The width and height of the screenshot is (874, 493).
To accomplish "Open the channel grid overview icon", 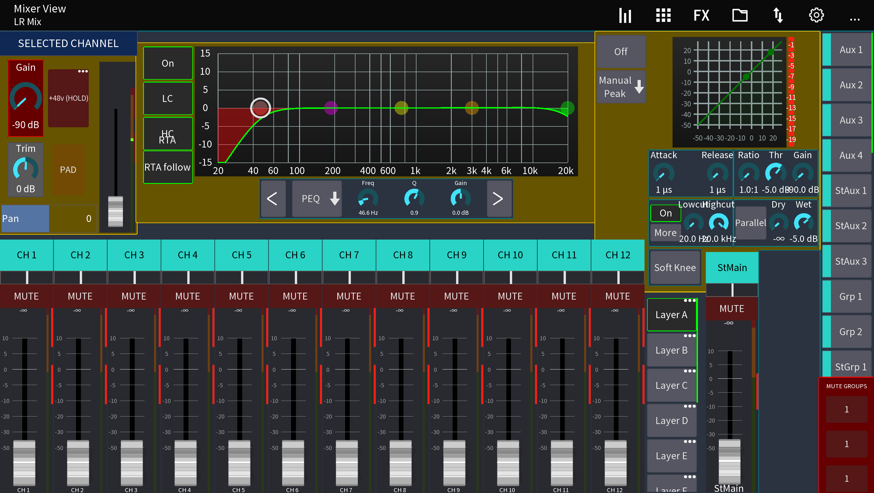I will pyautogui.click(x=663, y=15).
